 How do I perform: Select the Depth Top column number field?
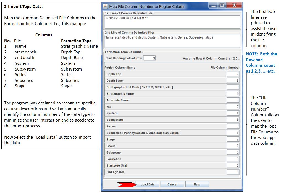(233, 74)
